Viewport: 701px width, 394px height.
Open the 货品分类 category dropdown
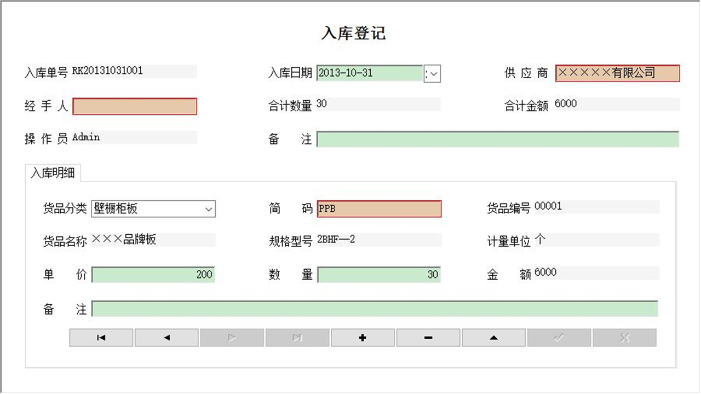point(208,208)
